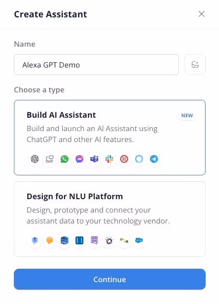Select the orange Dialogflow icon

coord(50,240)
